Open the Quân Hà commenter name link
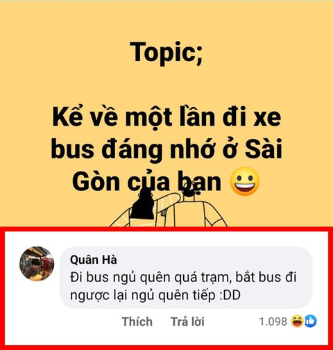Screen dimensions: 333x350 [x=94, y=260]
